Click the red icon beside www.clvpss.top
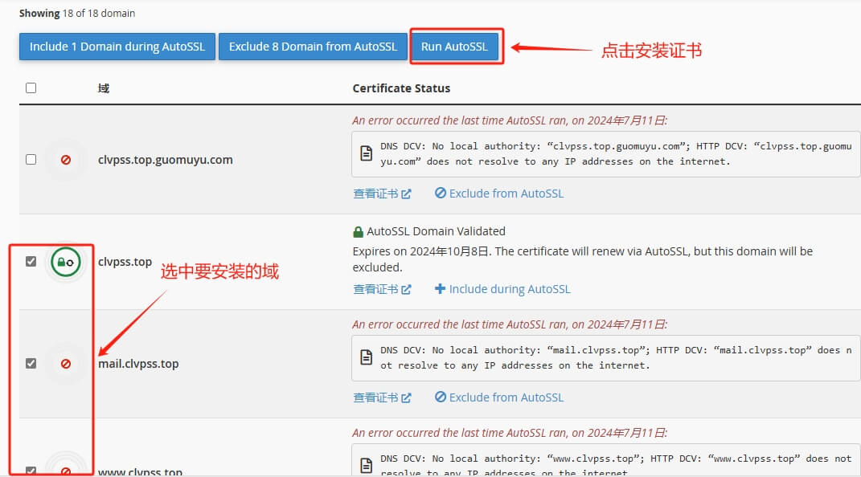The height and width of the screenshot is (477, 861). click(65, 472)
